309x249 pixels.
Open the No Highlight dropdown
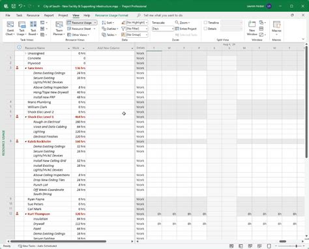coord(147,23)
